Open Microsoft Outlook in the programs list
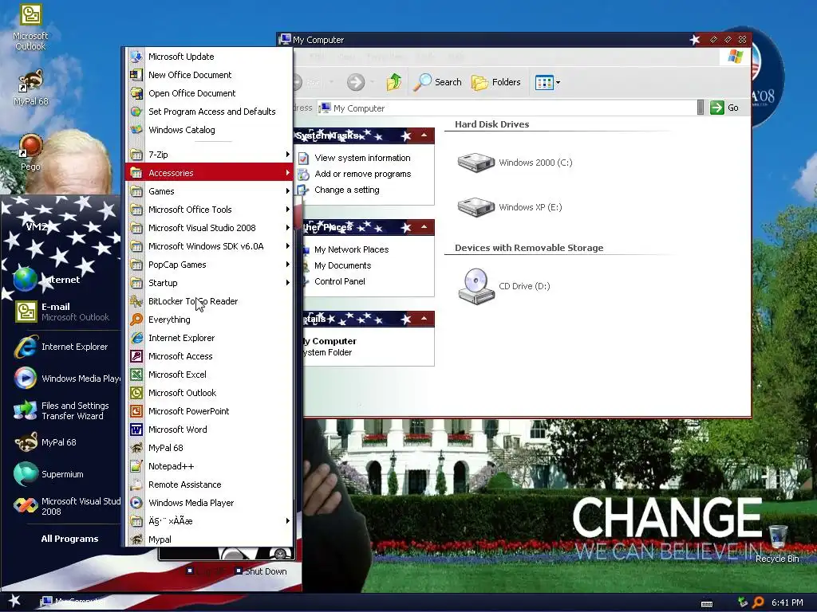 click(x=208, y=392)
